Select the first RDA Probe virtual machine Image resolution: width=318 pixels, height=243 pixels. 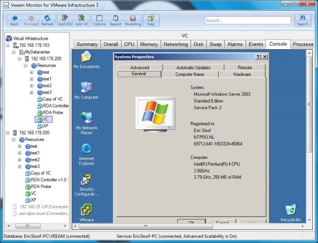point(50,112)
